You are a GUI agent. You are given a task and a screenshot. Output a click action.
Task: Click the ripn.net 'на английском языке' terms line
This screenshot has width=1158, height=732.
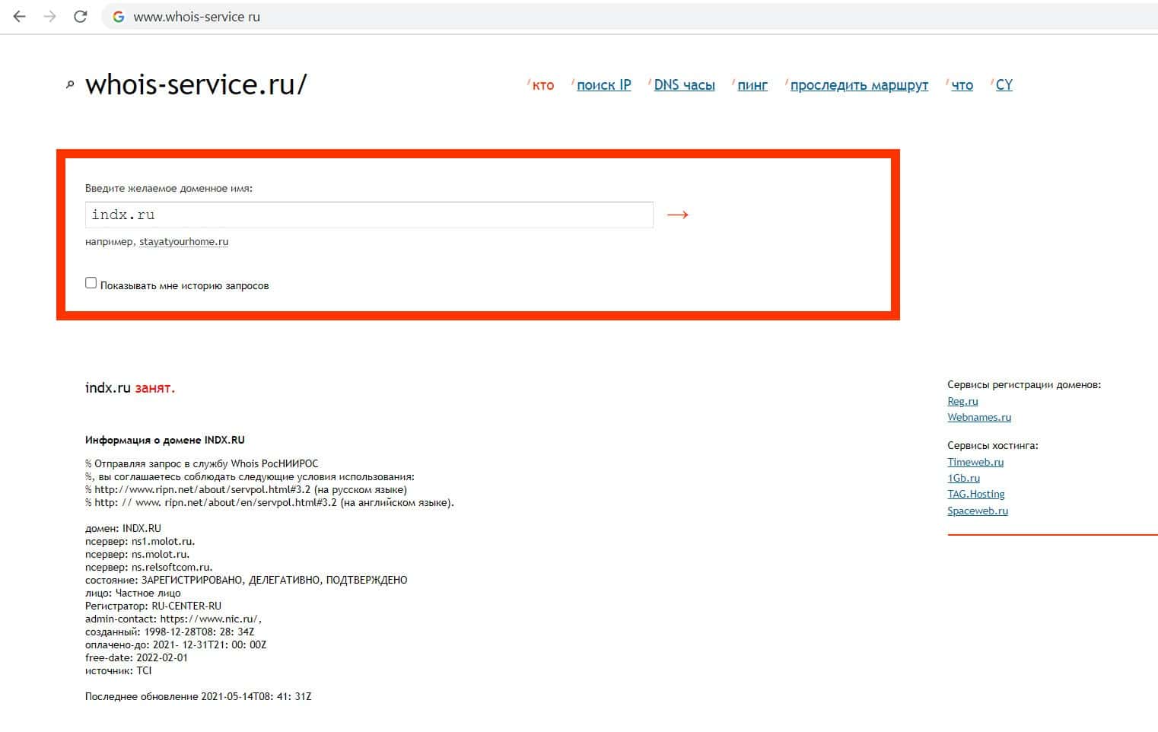(269, 502)
